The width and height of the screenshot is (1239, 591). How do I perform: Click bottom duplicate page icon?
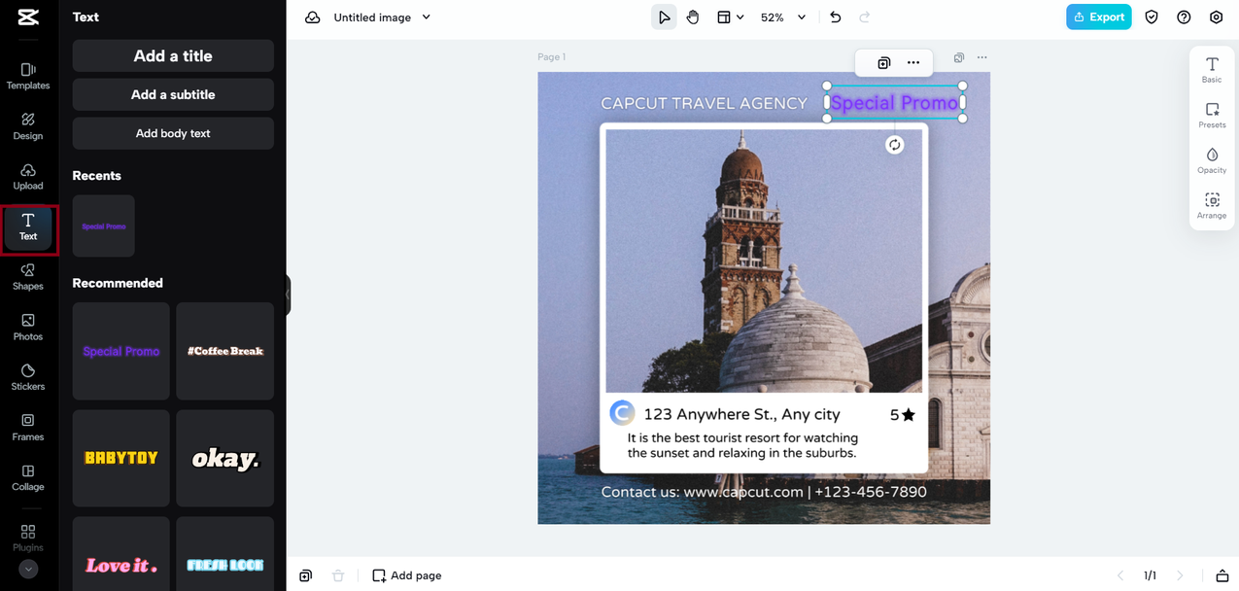click(306, 575)
